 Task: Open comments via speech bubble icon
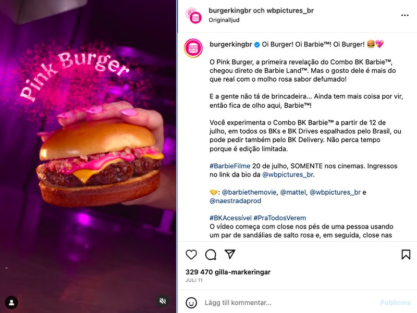[211, 255]
